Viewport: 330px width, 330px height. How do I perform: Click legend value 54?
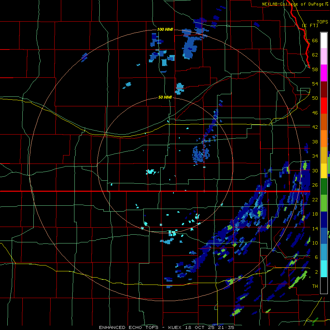(315, 84)
